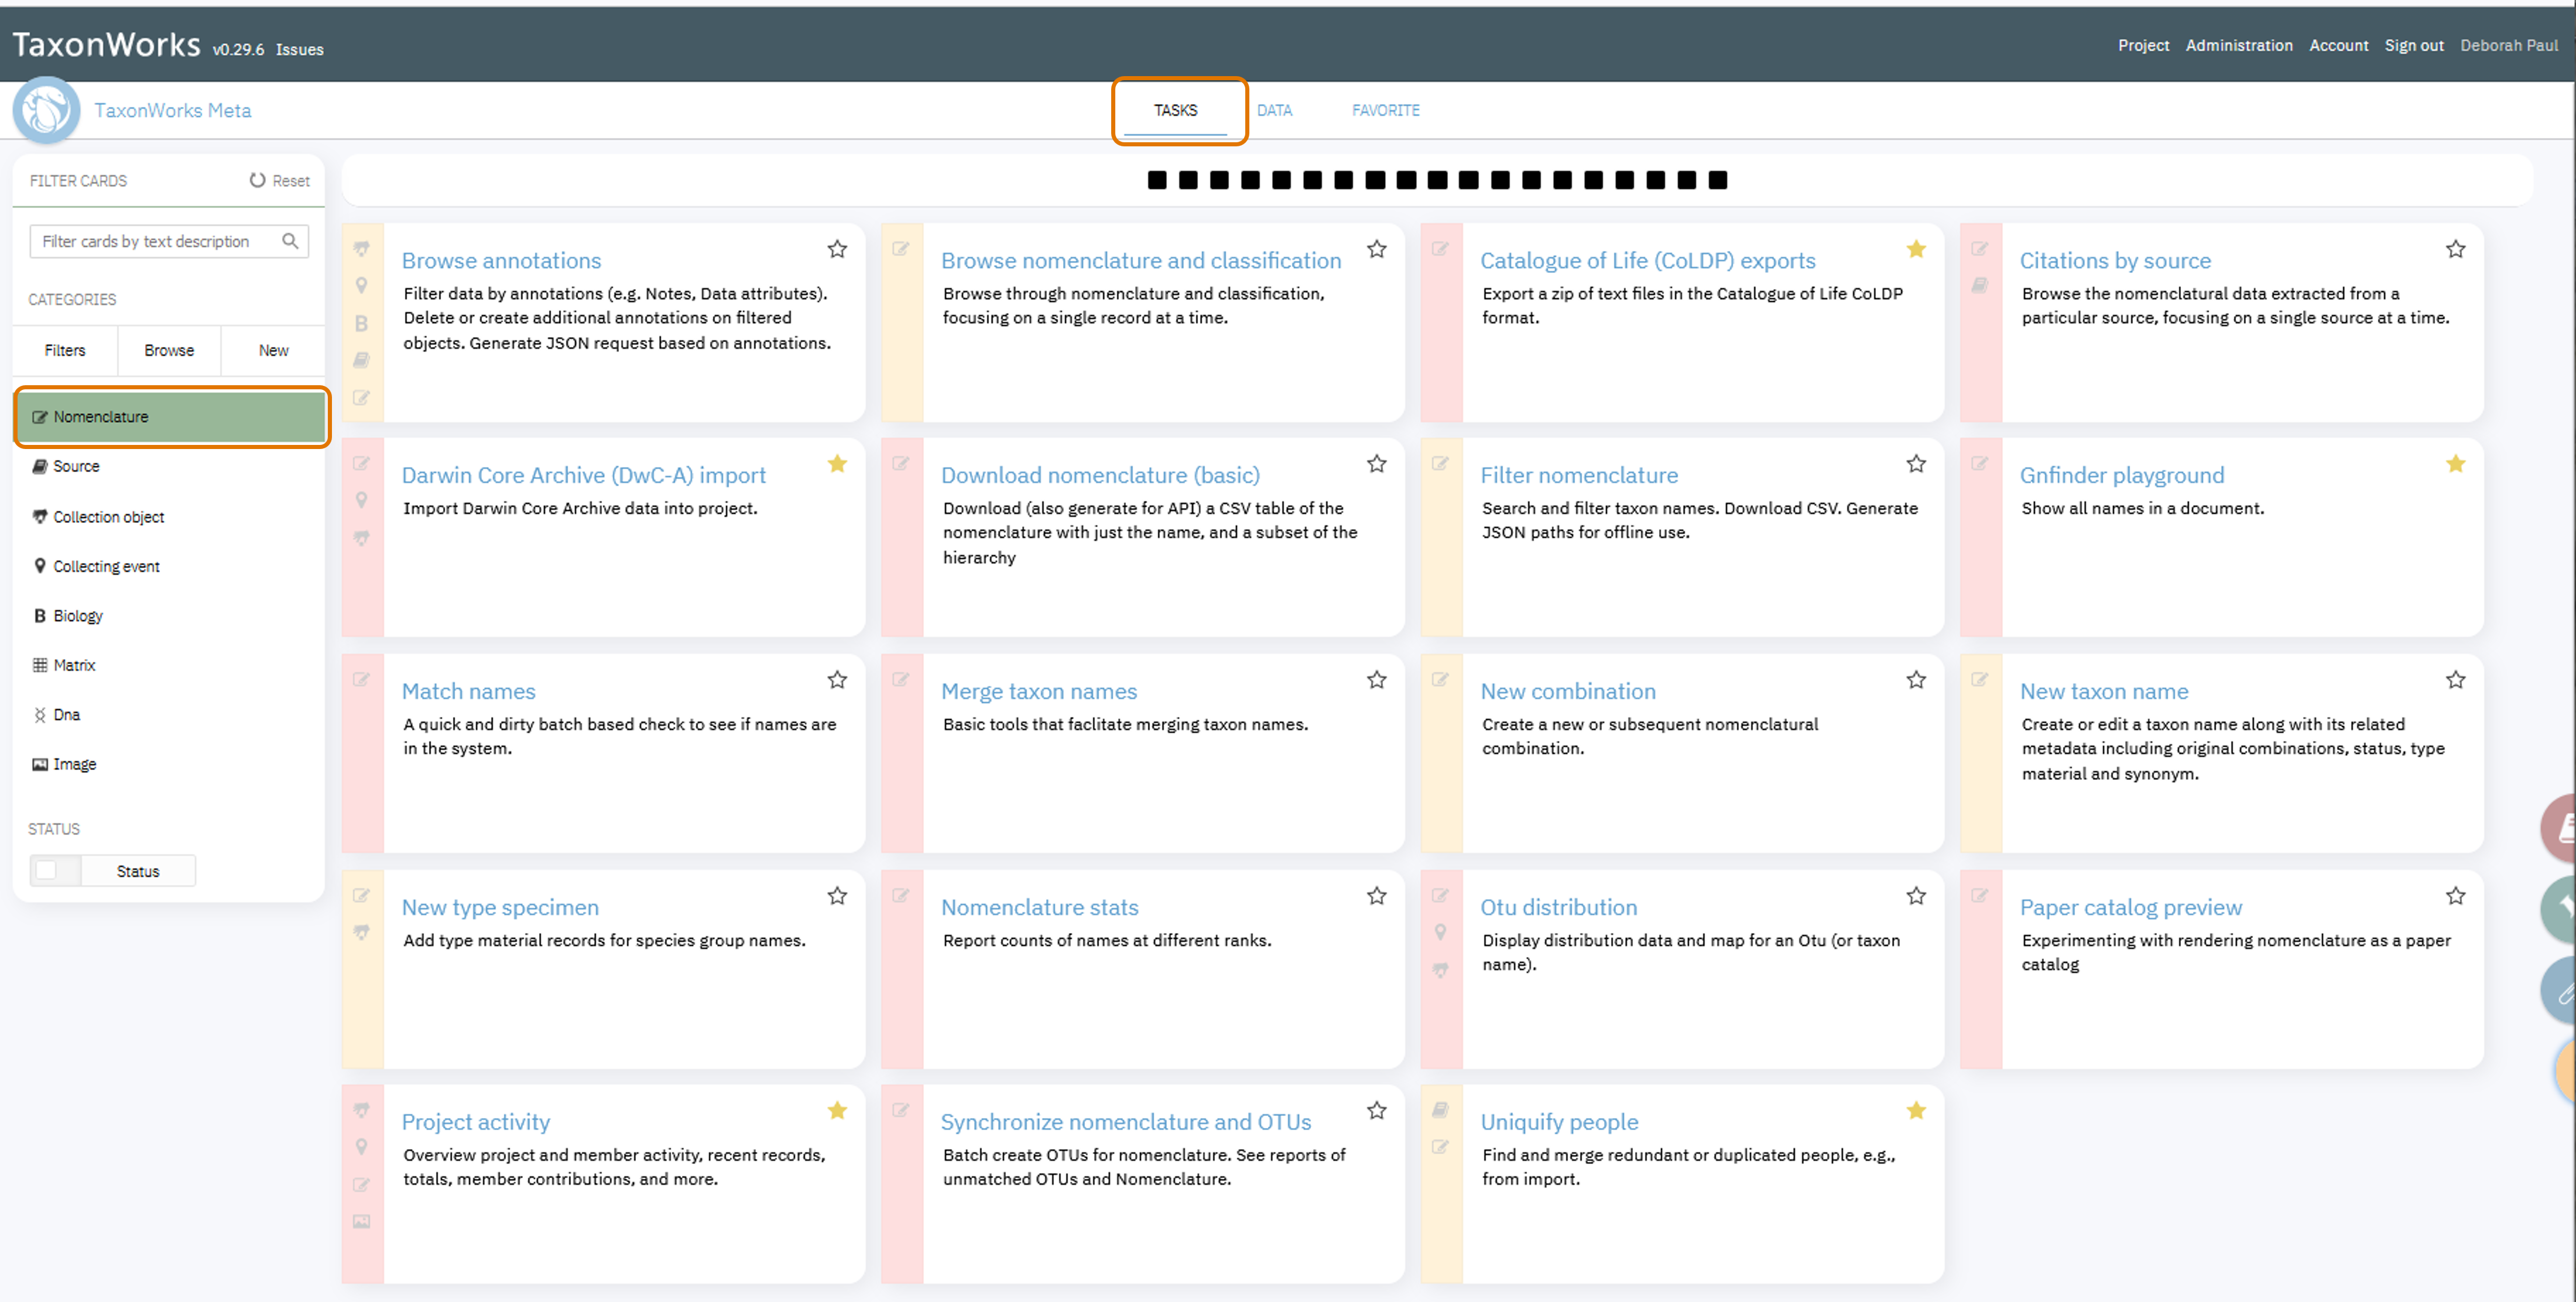The height and width of the screenshot is (1302, 2576).
Task: Unfavorite Catalogue of Life exports star
Action: [1916, 249]
